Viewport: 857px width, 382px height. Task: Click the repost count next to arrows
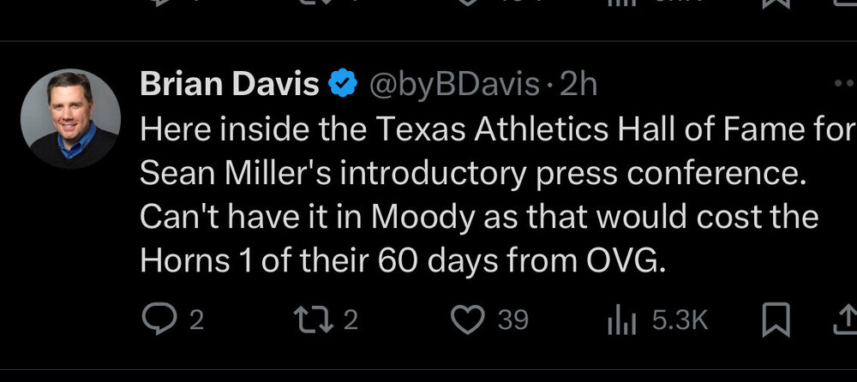(350, 320)
